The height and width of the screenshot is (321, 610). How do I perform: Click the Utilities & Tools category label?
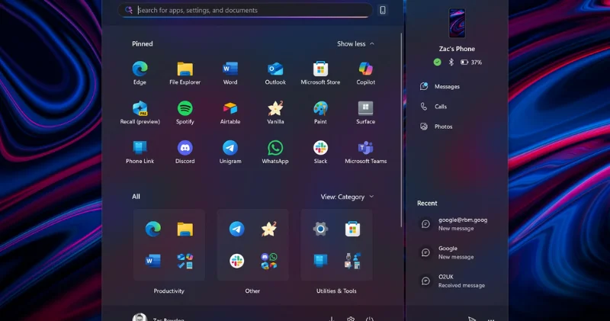pyautogui.click(x=336, y=291)
